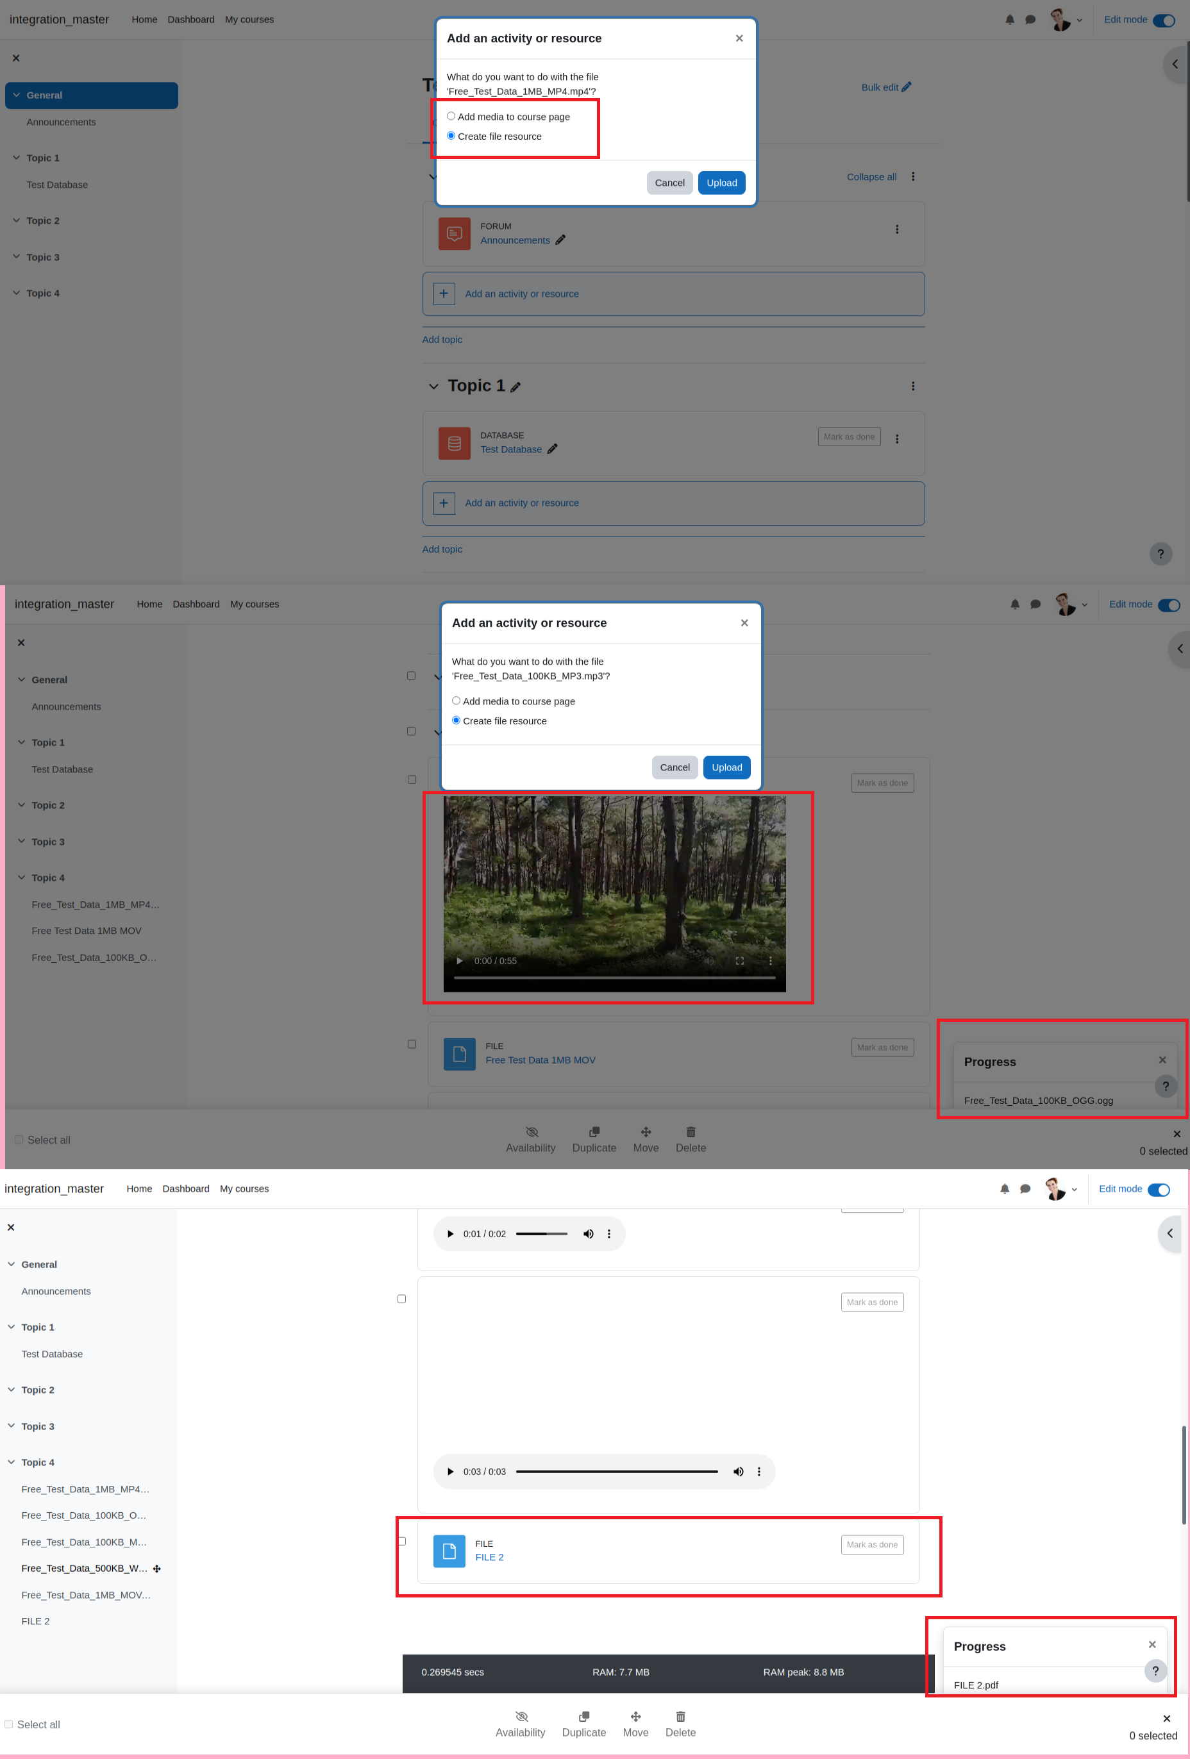Viewport: 1190px width, 1759px height.
Task: Tick checkbox beside Free Test Data 1MB MOV
Action: pos(412,1044)
